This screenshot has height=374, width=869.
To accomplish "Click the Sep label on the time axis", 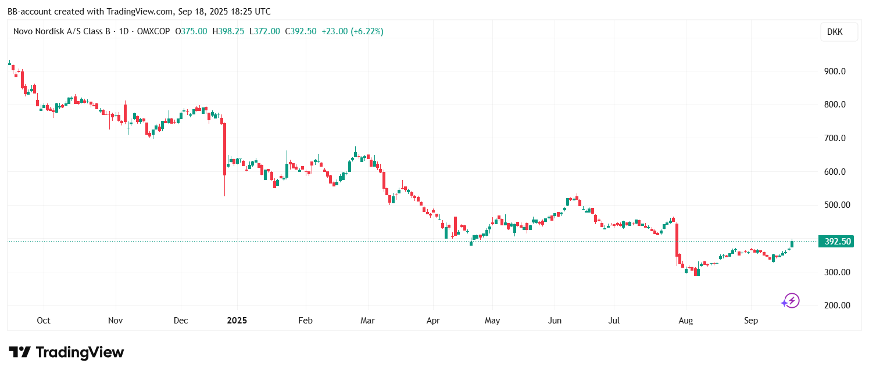I will coord(750,321).
